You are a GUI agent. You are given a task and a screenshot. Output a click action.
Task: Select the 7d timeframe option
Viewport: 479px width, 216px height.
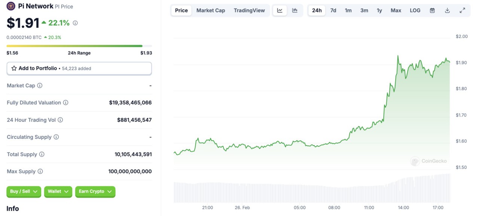(x=333, y=10)
